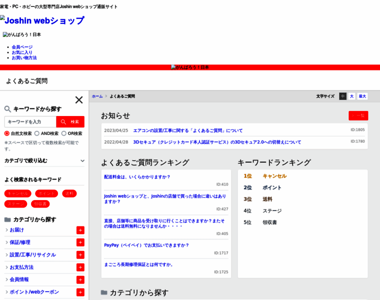The image size is (380, 300).
Task: Click ranked keyword 領収書 at 5位
Action: click(269, 222)
